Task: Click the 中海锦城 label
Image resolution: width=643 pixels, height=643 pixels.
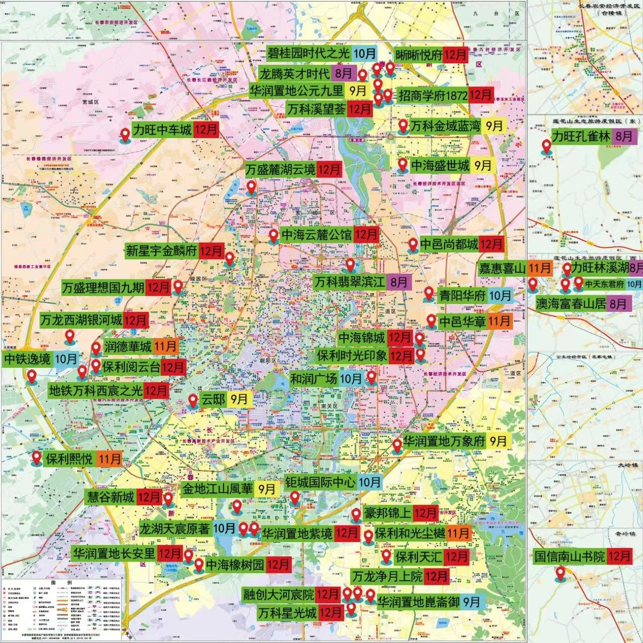Action: click(x=362, y=338)
